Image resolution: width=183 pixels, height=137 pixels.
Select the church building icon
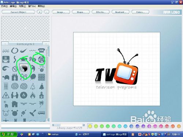[x=41, y=95]
